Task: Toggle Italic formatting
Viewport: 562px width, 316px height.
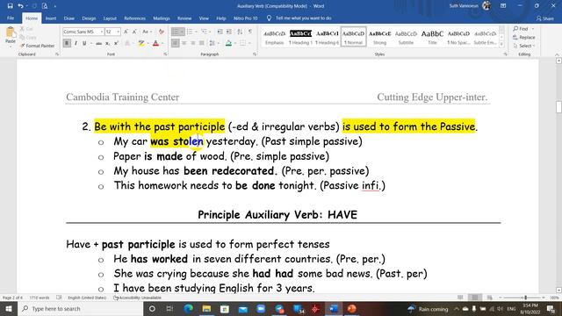Action: 76,43
